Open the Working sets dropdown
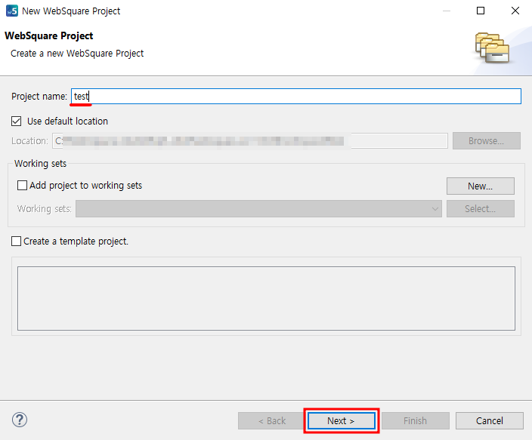Viewport: 532px width, 440px height. [258, 208]
